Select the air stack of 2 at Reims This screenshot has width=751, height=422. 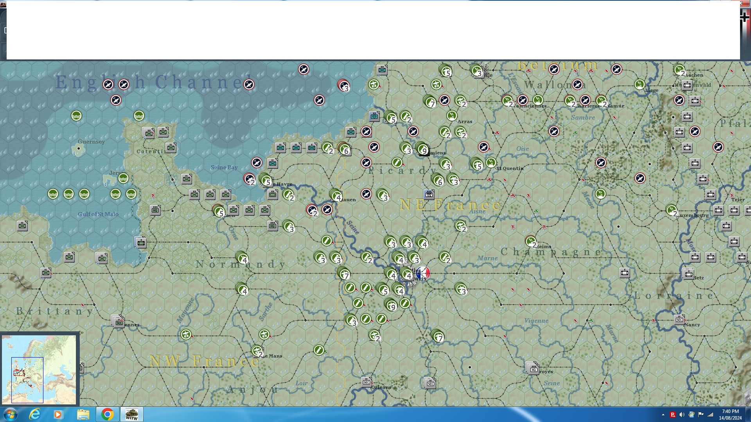531,241
